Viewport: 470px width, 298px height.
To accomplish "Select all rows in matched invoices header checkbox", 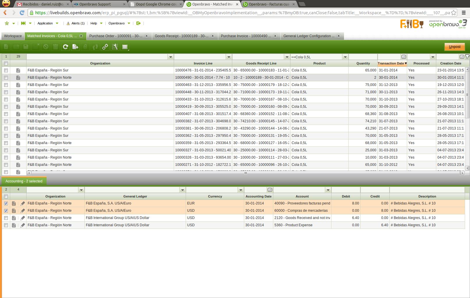I will pos(6,63).
